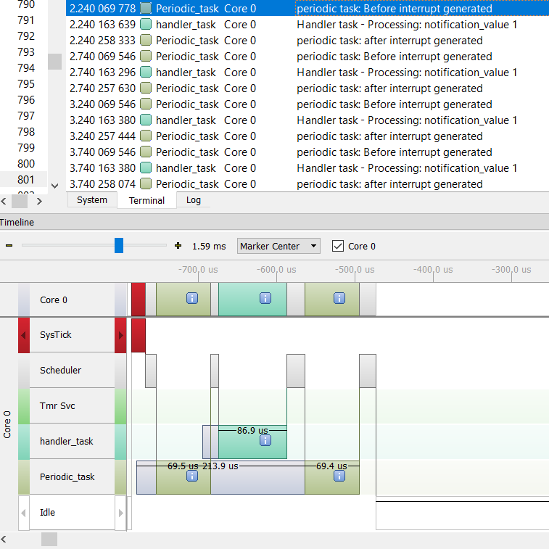
Task: Select terminal row at 2.740 069 546
Action: (x=307, y=57)
